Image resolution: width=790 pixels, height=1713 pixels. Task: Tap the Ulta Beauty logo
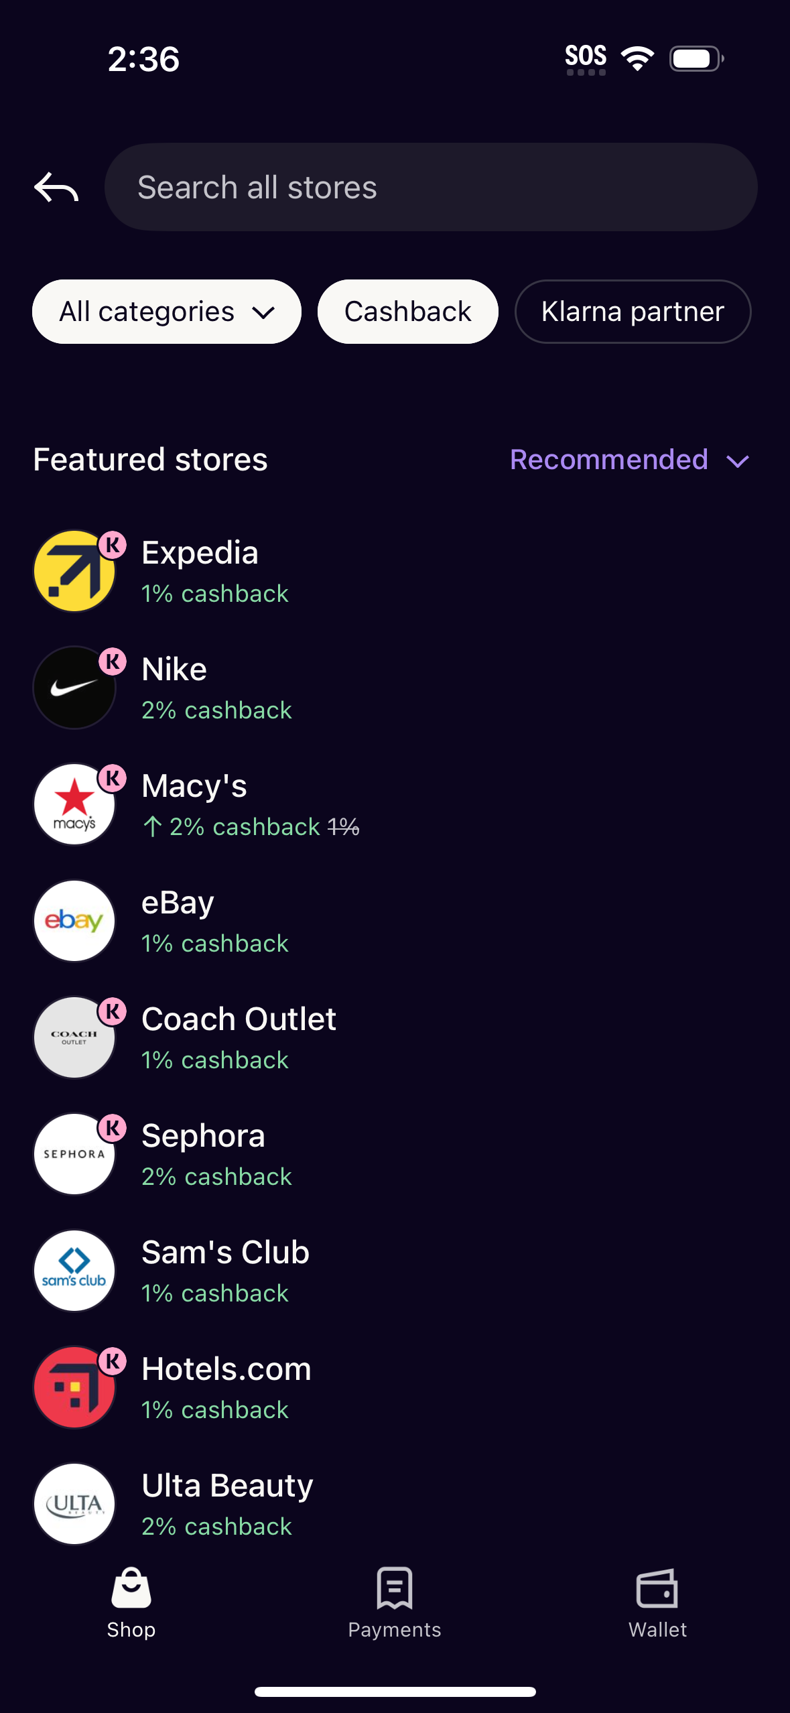point(74,1504)
